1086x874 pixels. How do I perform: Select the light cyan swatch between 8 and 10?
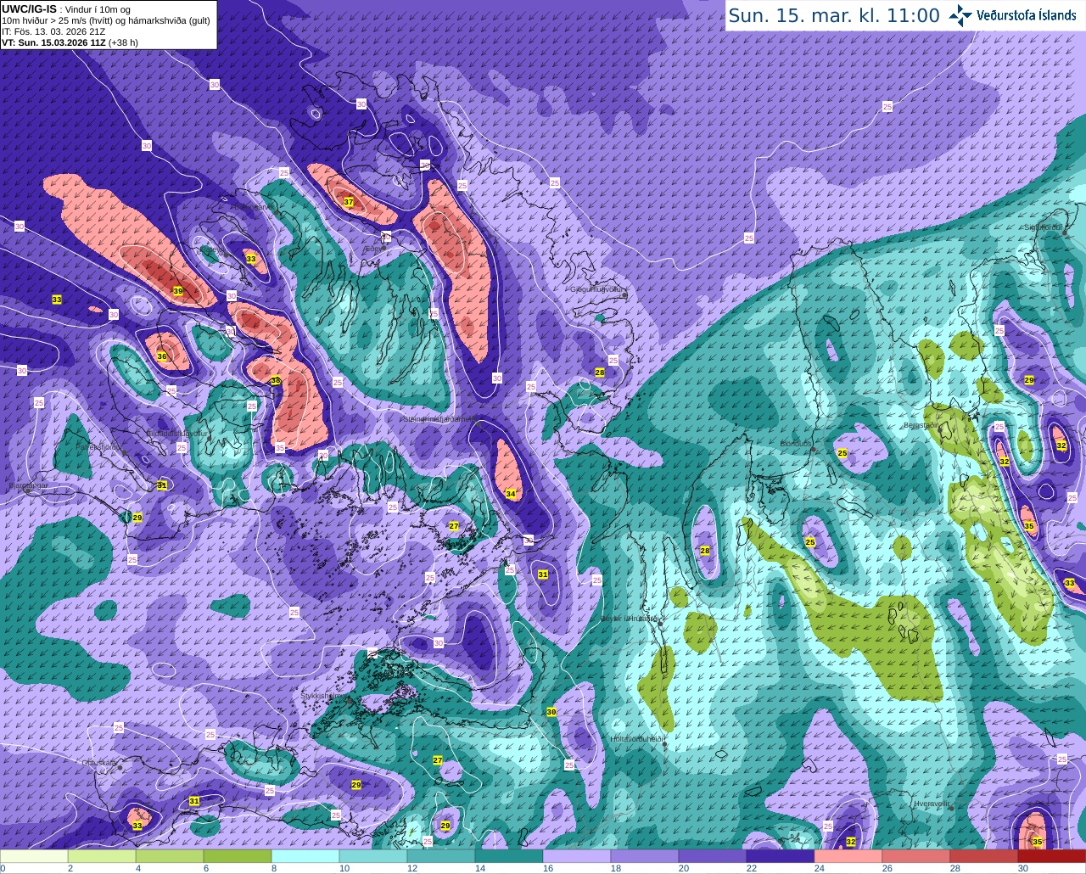tap(305, 856)
